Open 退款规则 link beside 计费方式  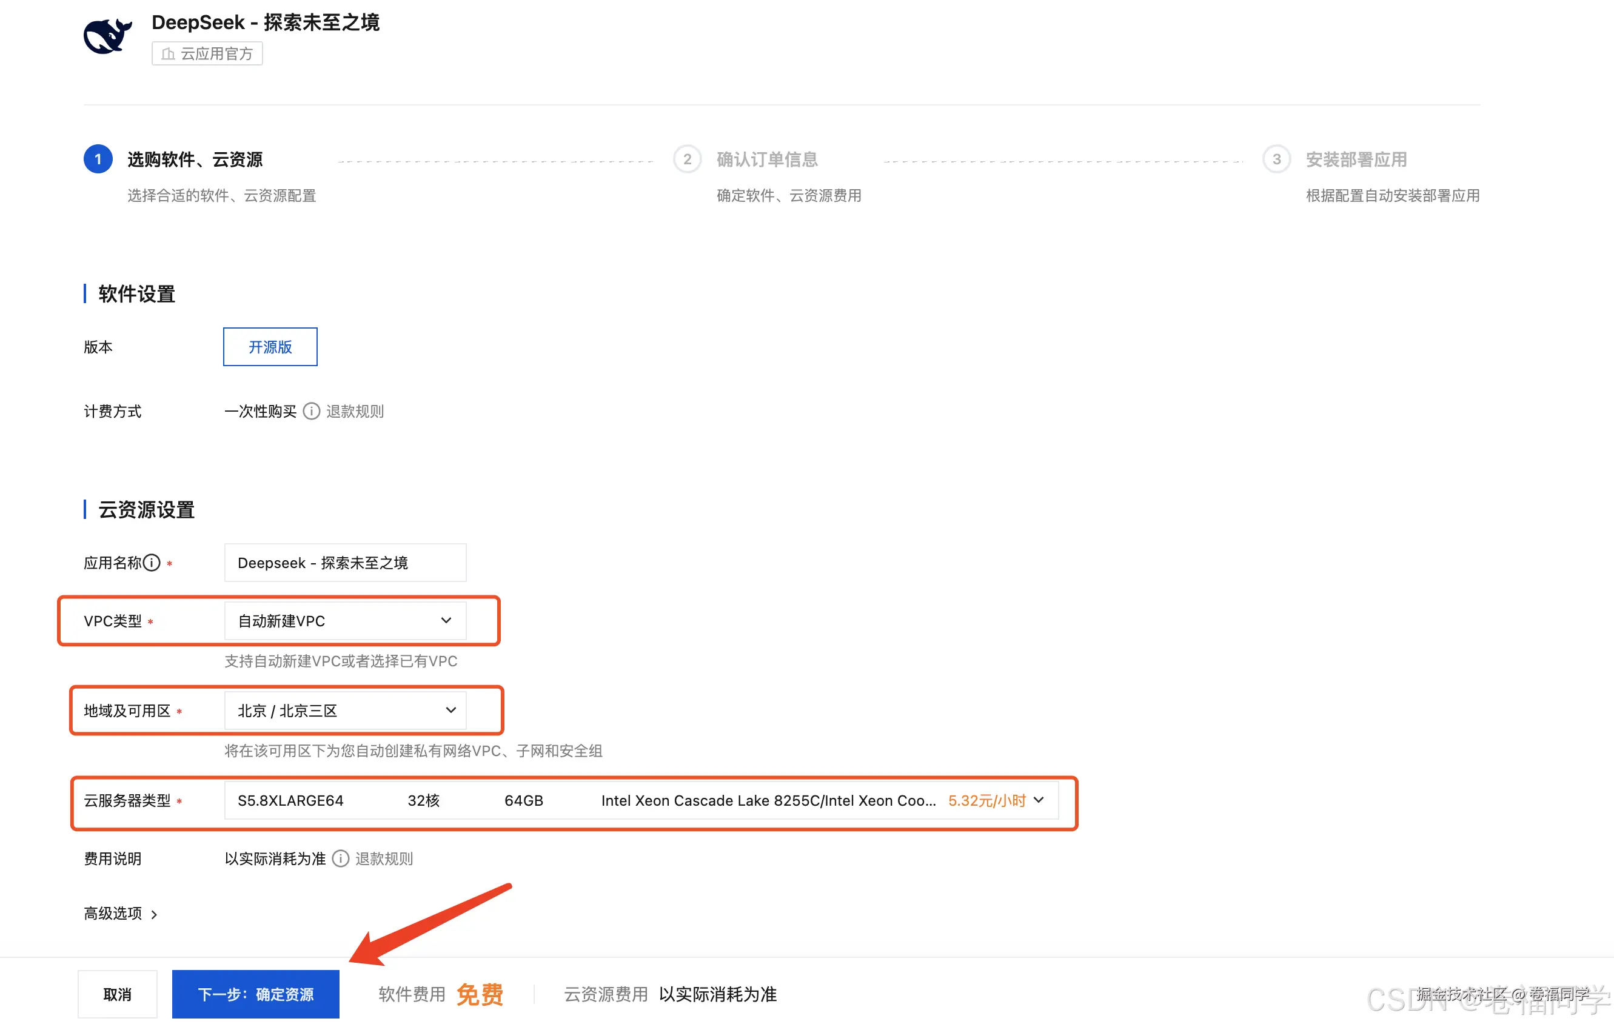pyautogui.click(x=355, y=411)
